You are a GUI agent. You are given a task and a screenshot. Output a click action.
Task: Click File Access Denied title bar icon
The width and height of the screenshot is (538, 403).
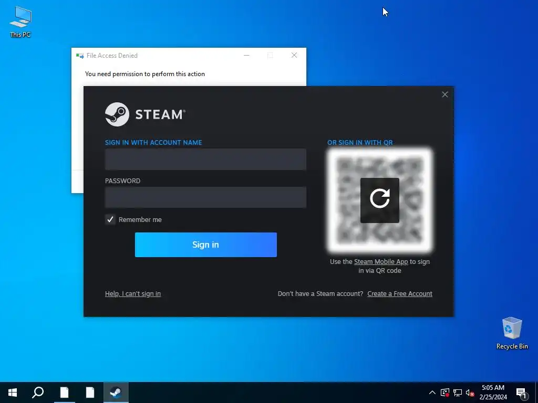point(80,56)
